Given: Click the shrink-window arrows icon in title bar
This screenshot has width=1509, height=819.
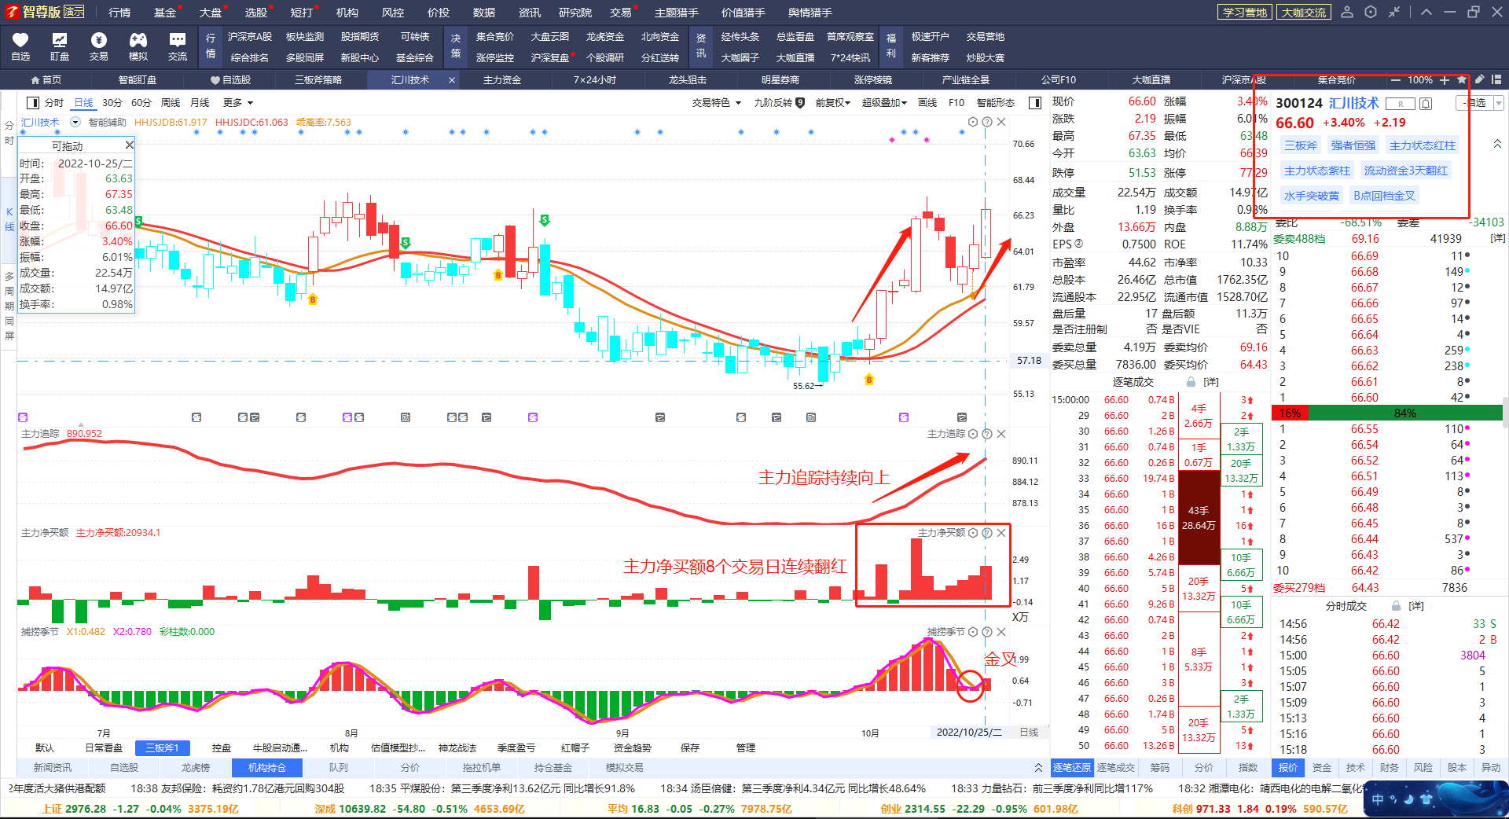Looking at the screenshot, I should [1394, 12].
